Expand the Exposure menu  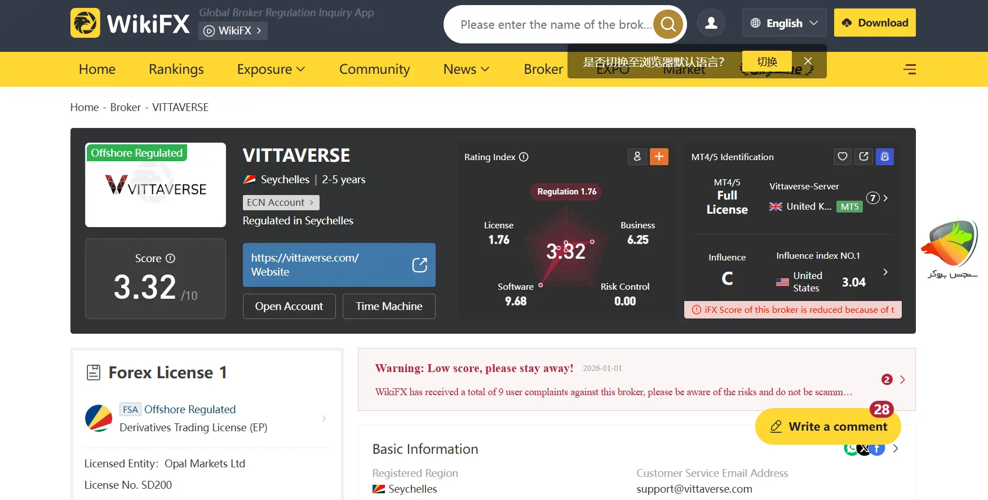[x=271, y=69]
